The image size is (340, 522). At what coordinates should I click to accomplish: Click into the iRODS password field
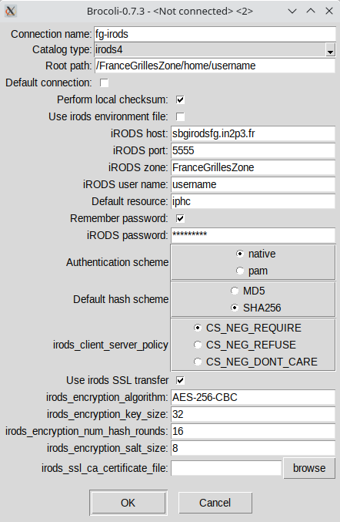coord(253,235)
